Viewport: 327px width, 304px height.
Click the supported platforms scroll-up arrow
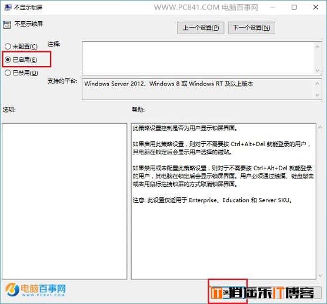318,84
